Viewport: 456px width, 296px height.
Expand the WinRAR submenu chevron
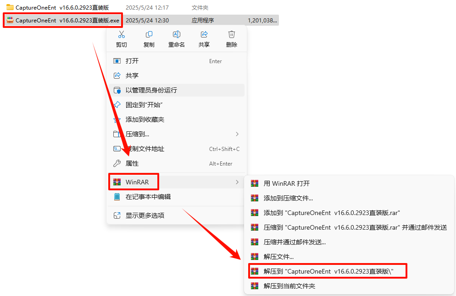237,182
